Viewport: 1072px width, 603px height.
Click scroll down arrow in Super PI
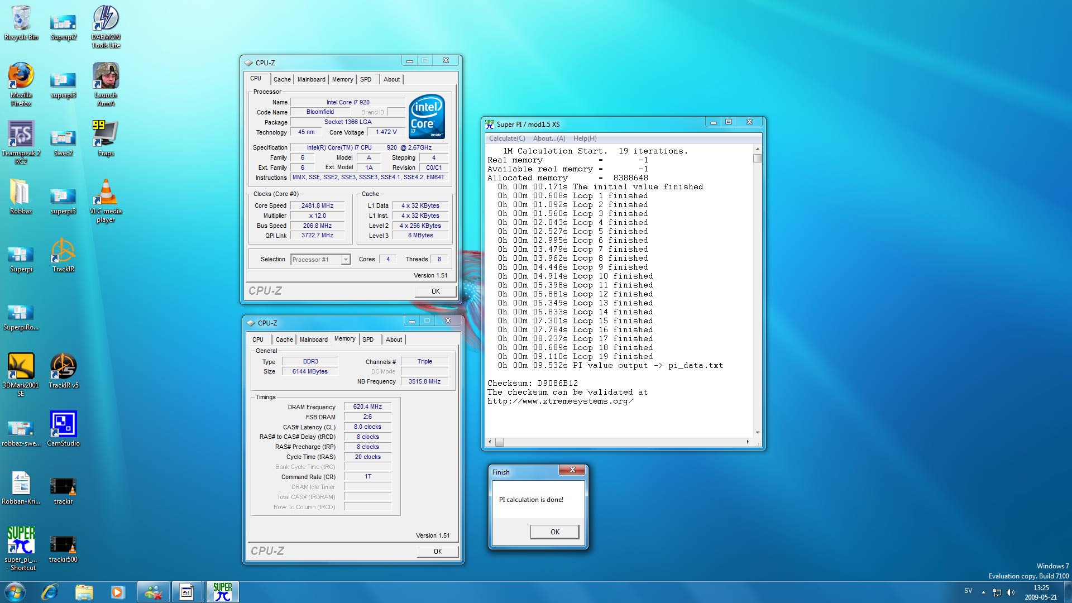[x=758, y=432]
